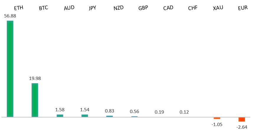Image resolution: width=253 pixels, height=134 pixels.
Task: Click the 19.98 data label
Action: [35, 78]
